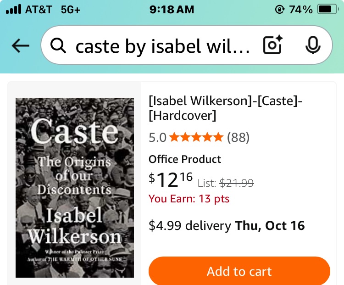Click the magnifying glass search icon
The height and width of the screenshot is (285, 344).
tap(58, 45)
